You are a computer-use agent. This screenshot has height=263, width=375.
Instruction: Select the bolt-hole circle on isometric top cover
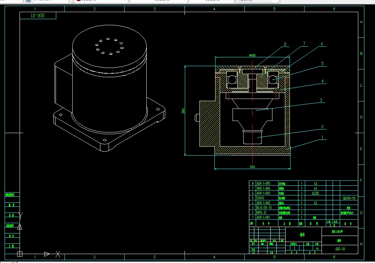click(x=110, y=46)
